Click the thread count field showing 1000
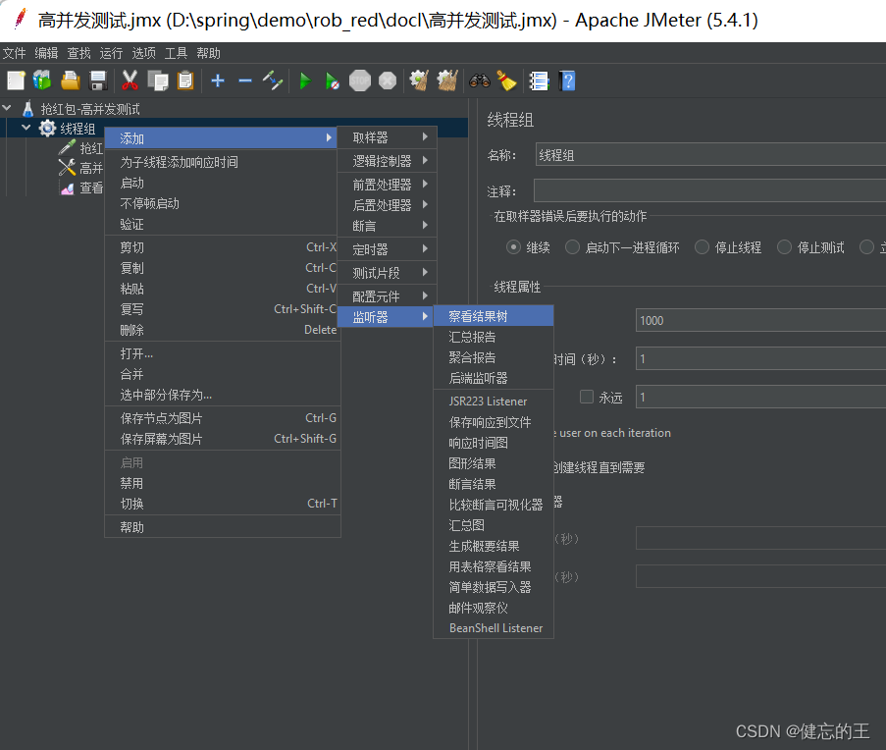 click(x=760, y=320)
